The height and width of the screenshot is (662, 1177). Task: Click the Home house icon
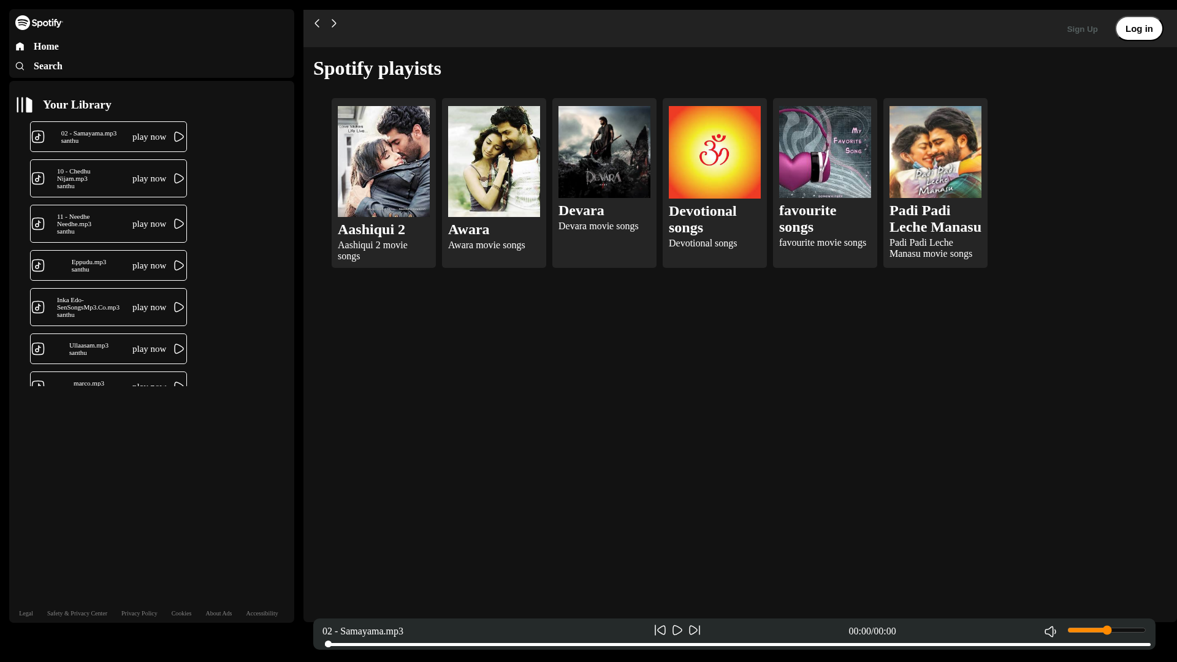pos(20,47)
